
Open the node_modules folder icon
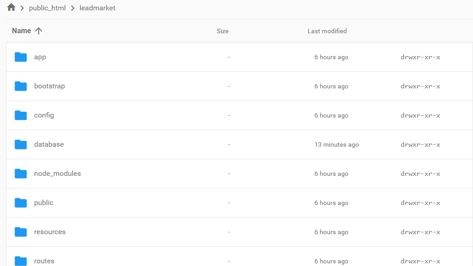(x=21, y=174)
